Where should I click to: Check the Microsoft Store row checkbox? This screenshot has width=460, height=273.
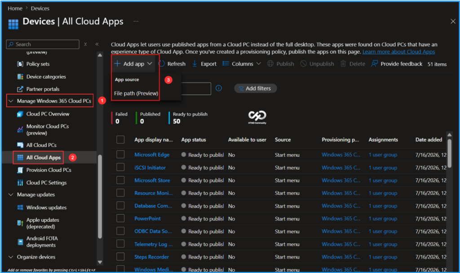pyautogui.click(x=120, y=180)
